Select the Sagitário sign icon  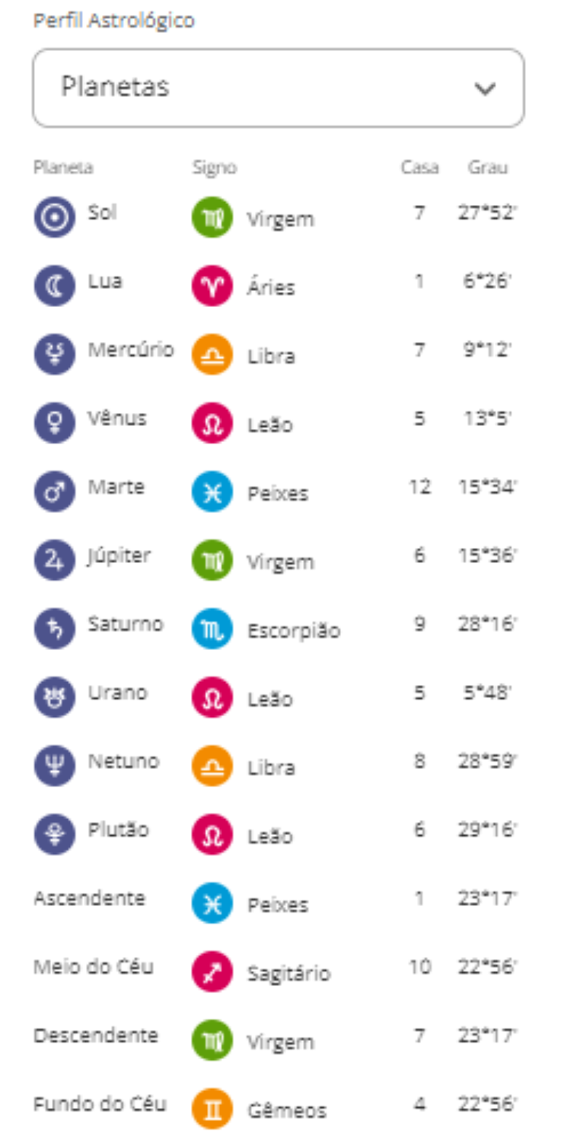[x=212, y=972]
